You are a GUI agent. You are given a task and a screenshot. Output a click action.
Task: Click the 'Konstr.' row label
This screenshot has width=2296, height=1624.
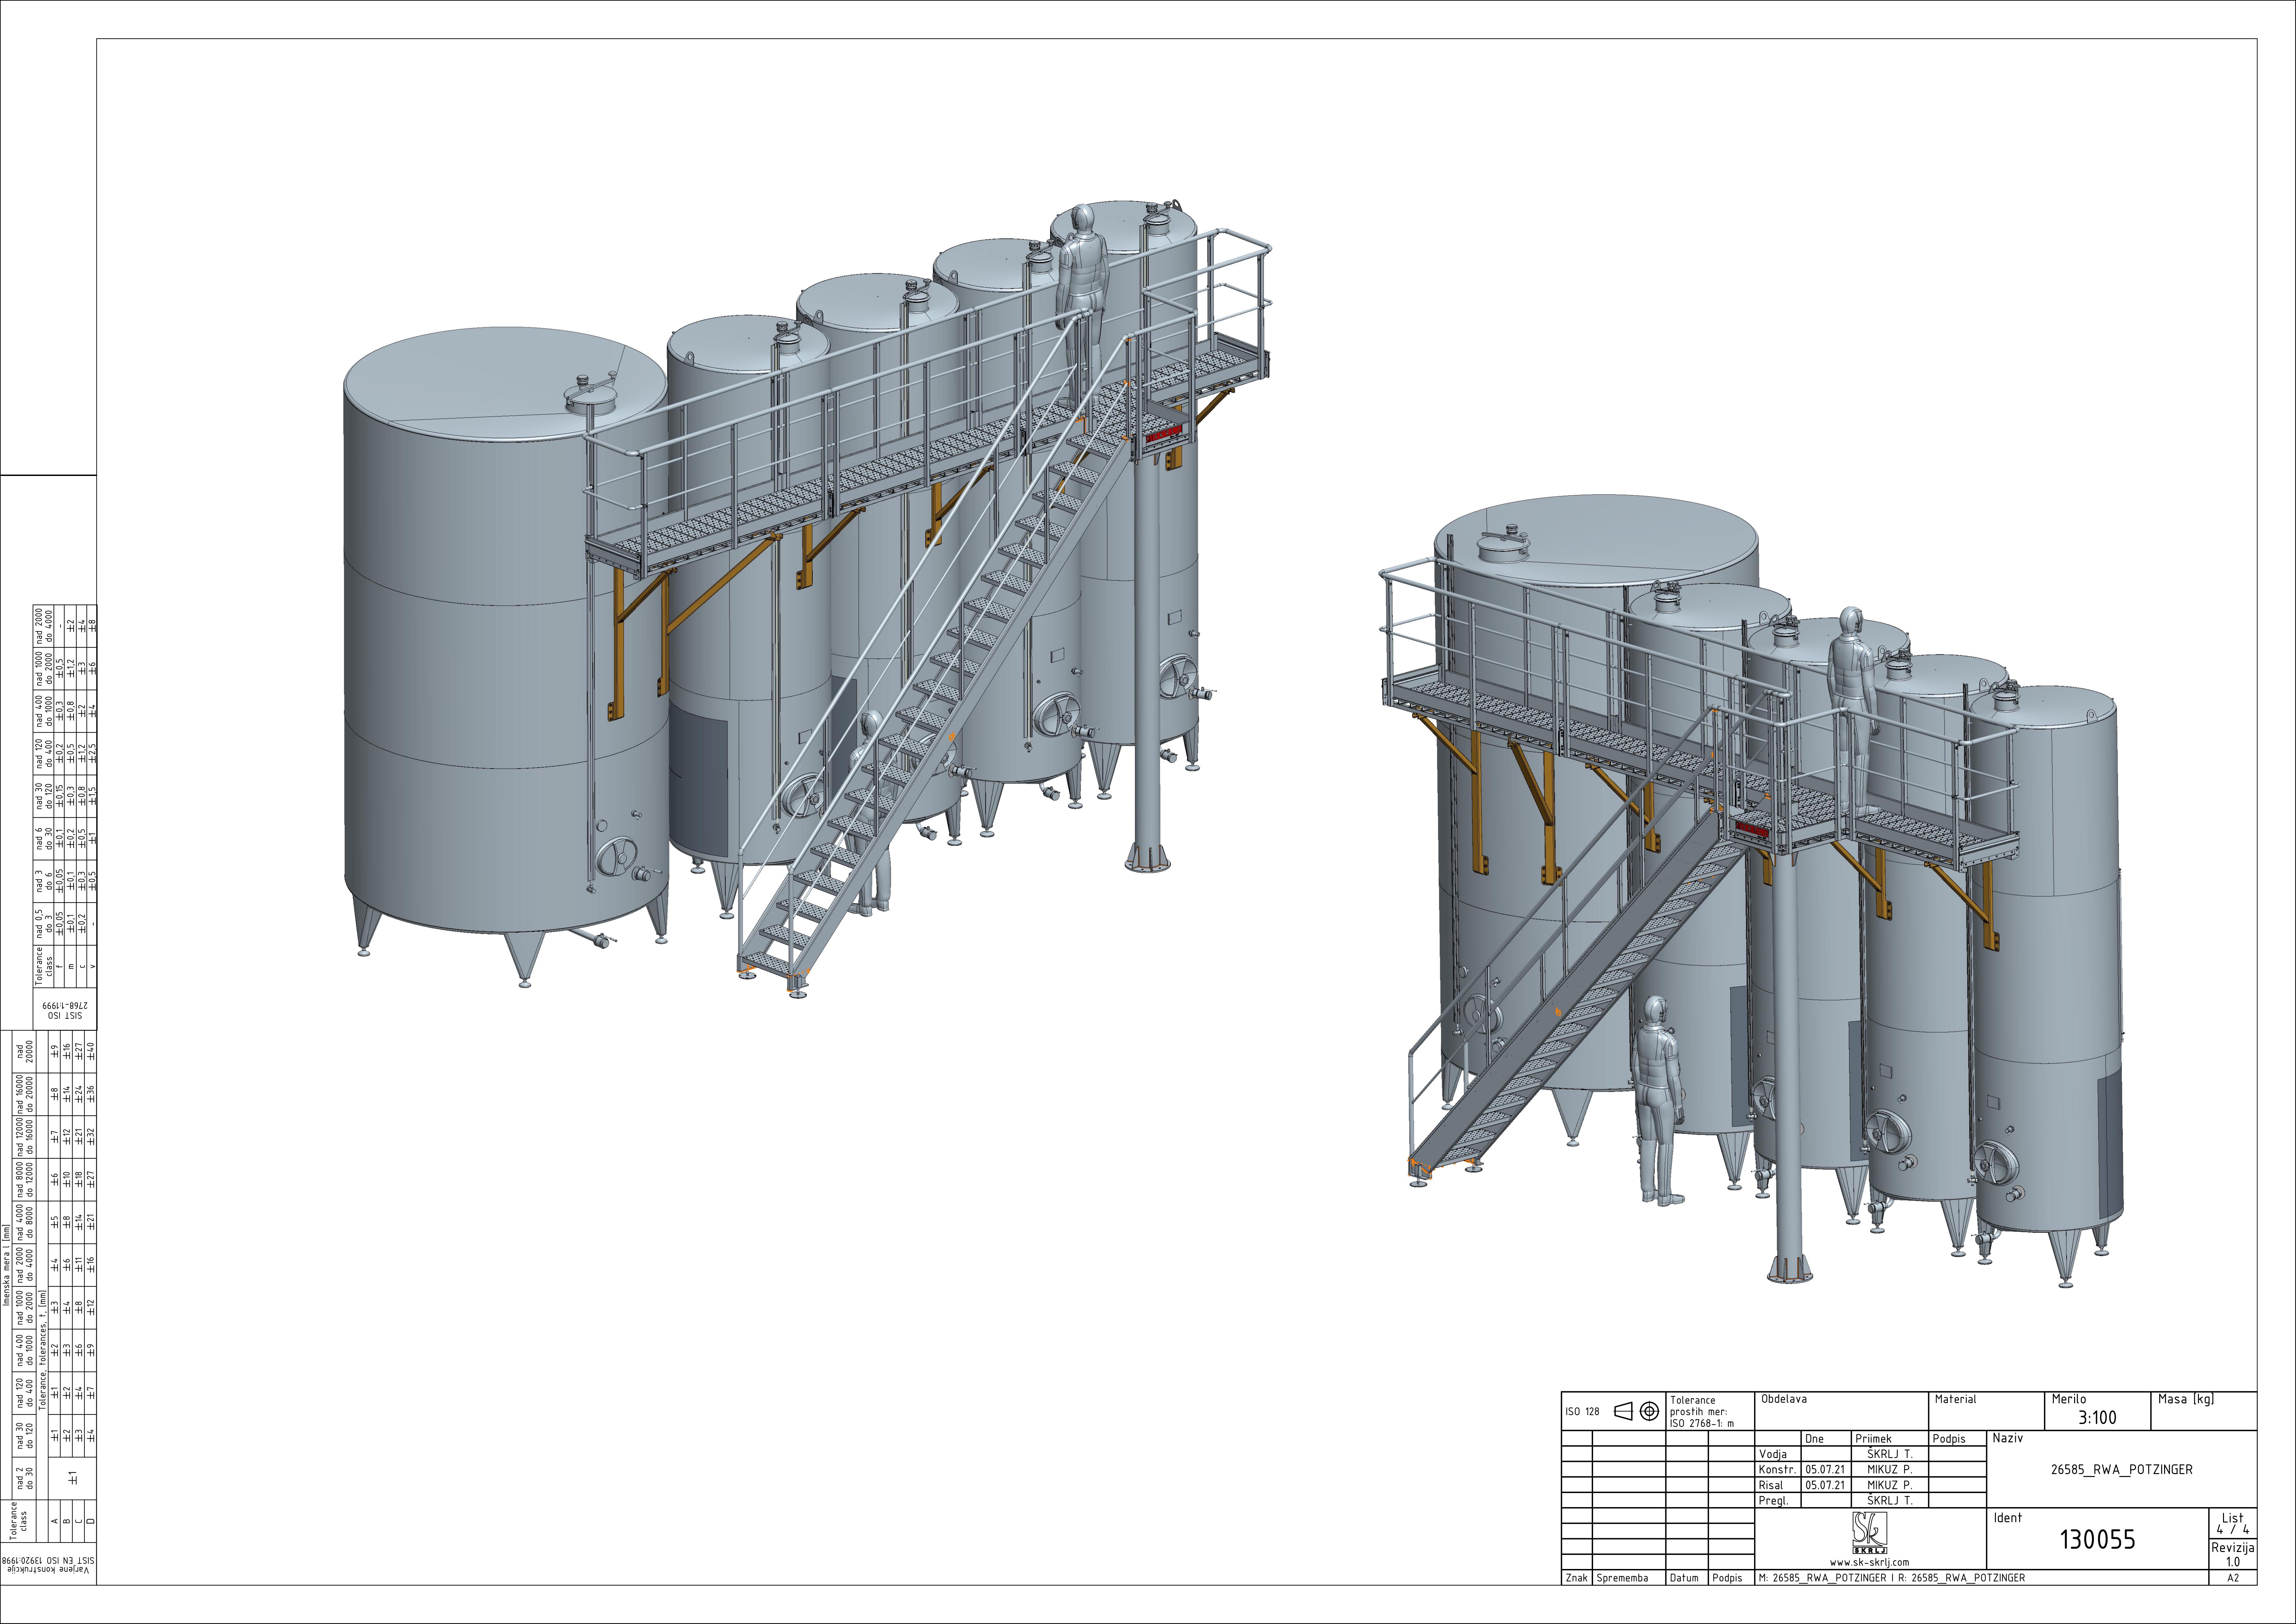click(x=1778, y=1470)
